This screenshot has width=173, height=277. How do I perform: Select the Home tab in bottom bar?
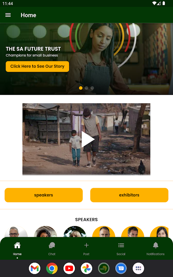click(17, 249)
